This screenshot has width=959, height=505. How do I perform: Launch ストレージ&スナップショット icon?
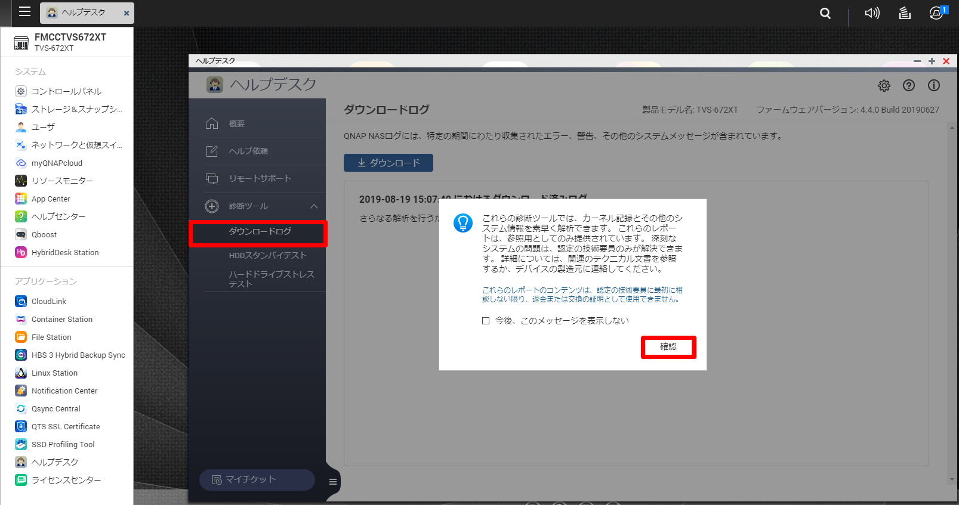[21, 109]
